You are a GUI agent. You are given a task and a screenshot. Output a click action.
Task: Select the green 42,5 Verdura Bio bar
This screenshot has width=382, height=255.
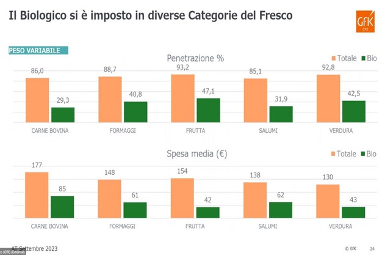click(353, 111)
